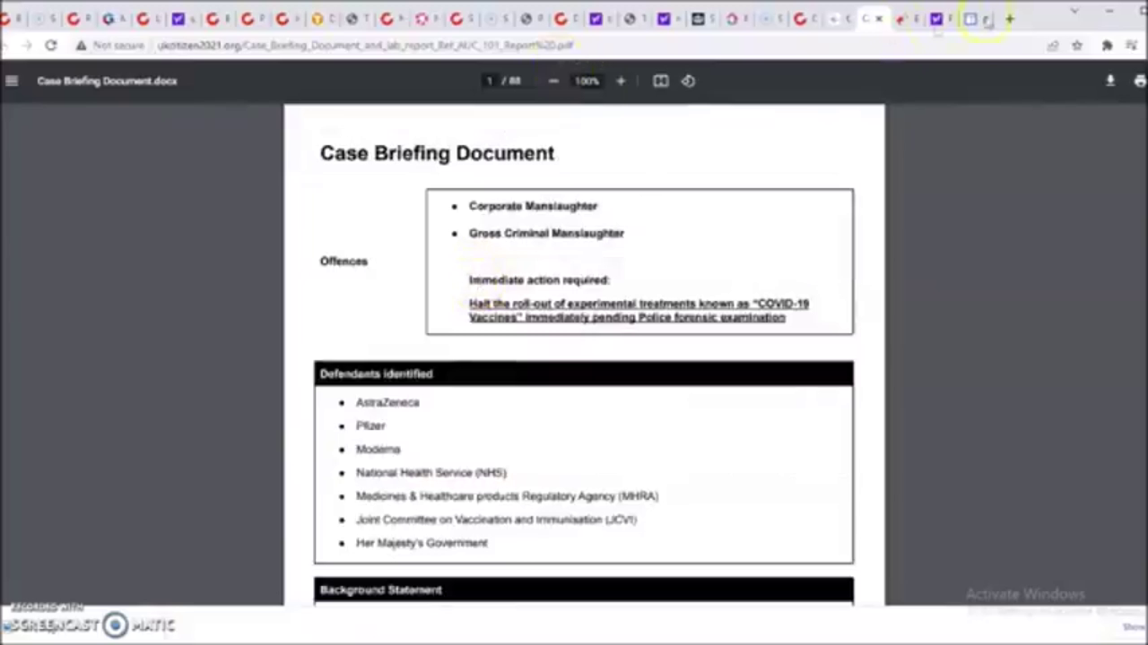Reload the current page

51,46
